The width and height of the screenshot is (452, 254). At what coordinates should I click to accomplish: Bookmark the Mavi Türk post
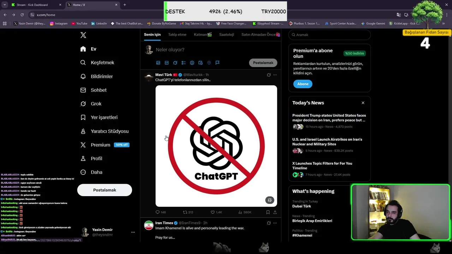[268, 212]
